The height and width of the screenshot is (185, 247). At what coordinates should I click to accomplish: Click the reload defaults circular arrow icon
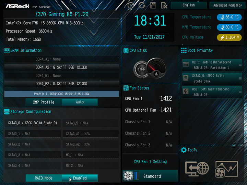pyautogui.click(x=142, y=5)
